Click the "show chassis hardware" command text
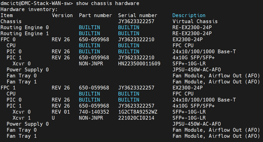The image size is (263, 142). [x=107, y=3]
